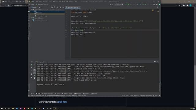The height and width of the screenshot is (110, 196).
Task: Reload the GitHub page in Chrome
Action: point(9,5)
